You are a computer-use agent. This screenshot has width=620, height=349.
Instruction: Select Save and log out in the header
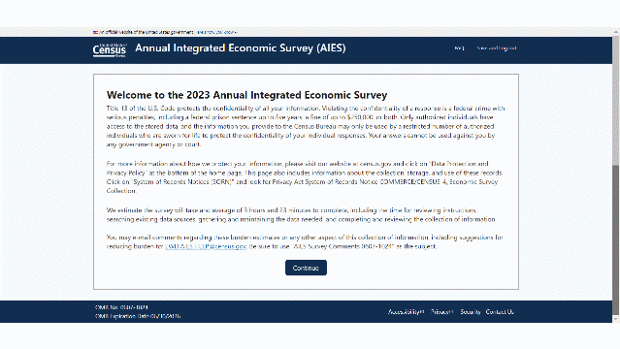click(497, 48)
